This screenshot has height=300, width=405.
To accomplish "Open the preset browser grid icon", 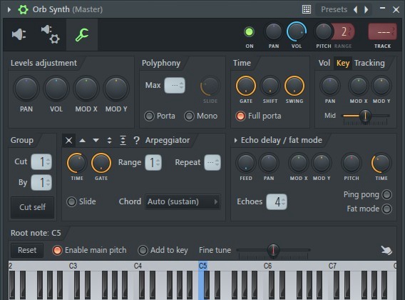I will [307, 9].
